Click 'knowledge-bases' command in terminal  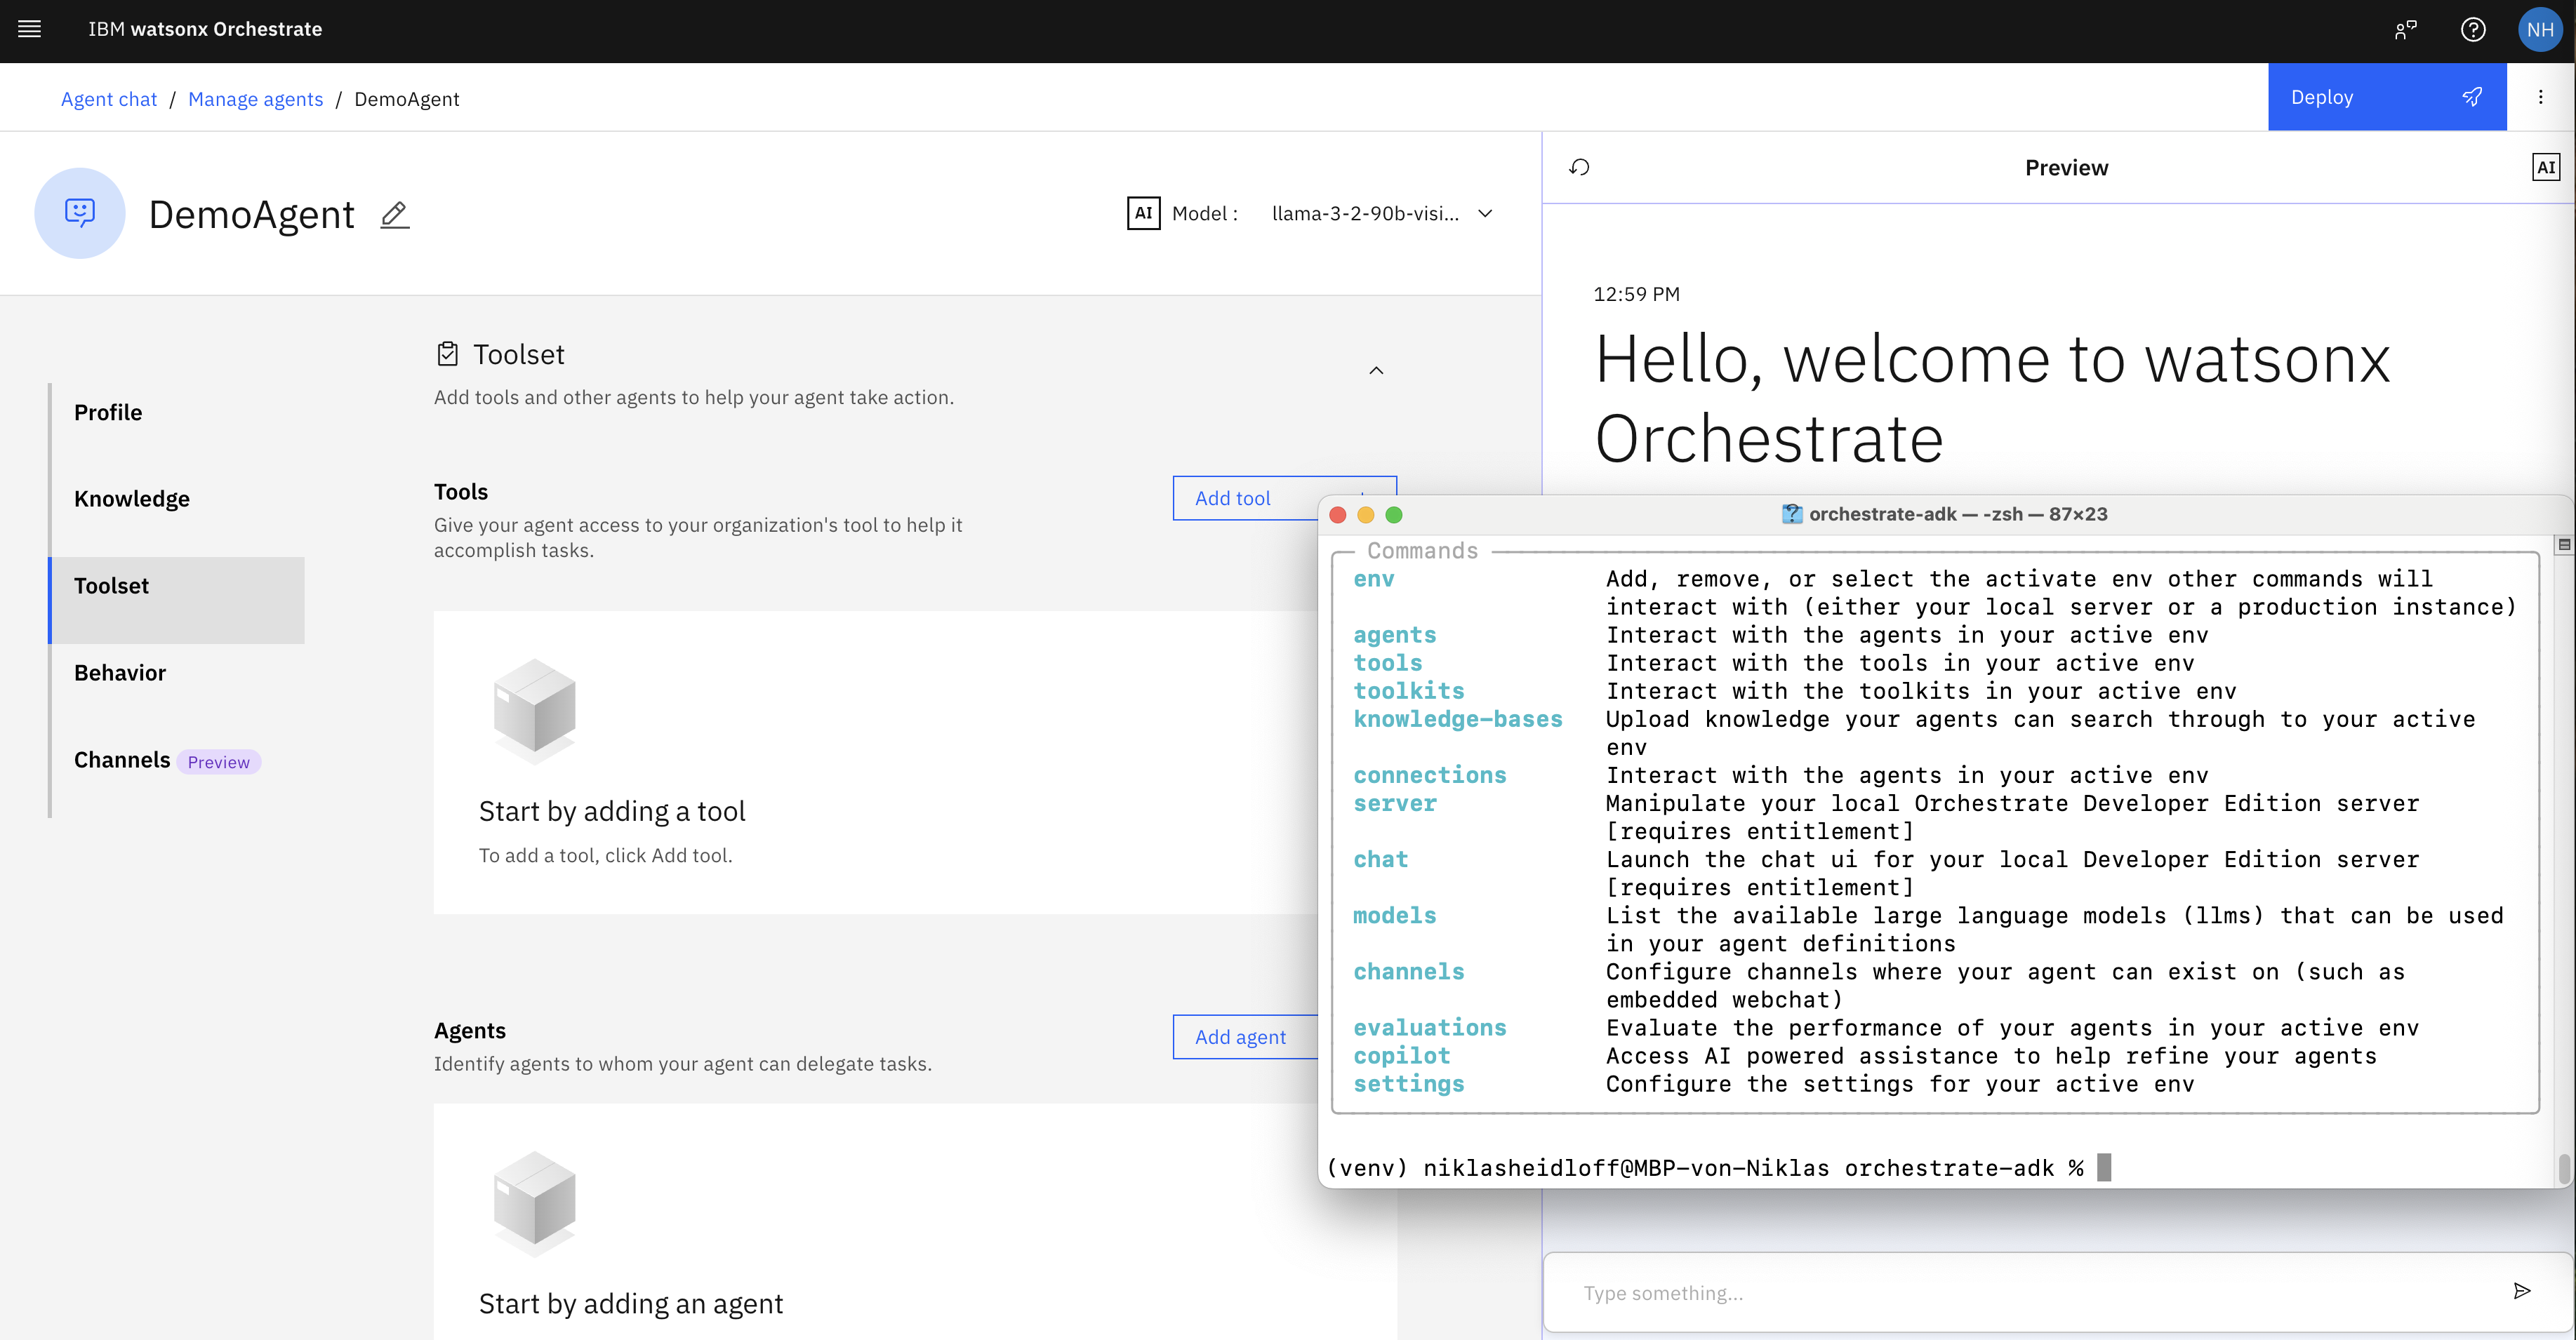(1457, 718)
